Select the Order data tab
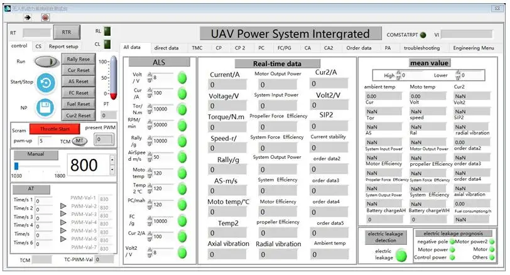Screen dimensions: 510x275 pyautogui.click(x=359, y=48)
